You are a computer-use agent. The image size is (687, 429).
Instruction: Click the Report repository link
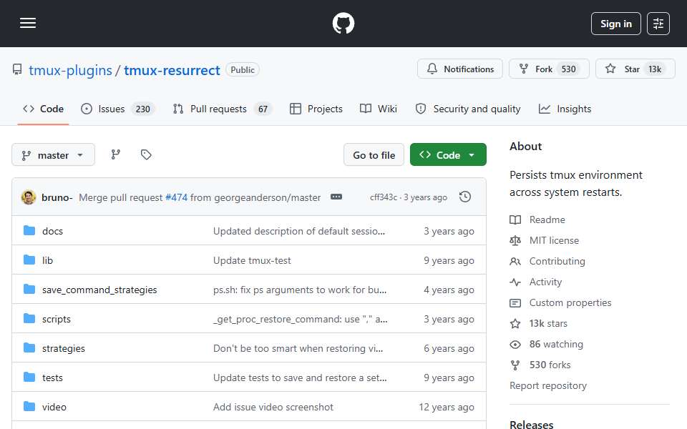(x=547, y=385)
